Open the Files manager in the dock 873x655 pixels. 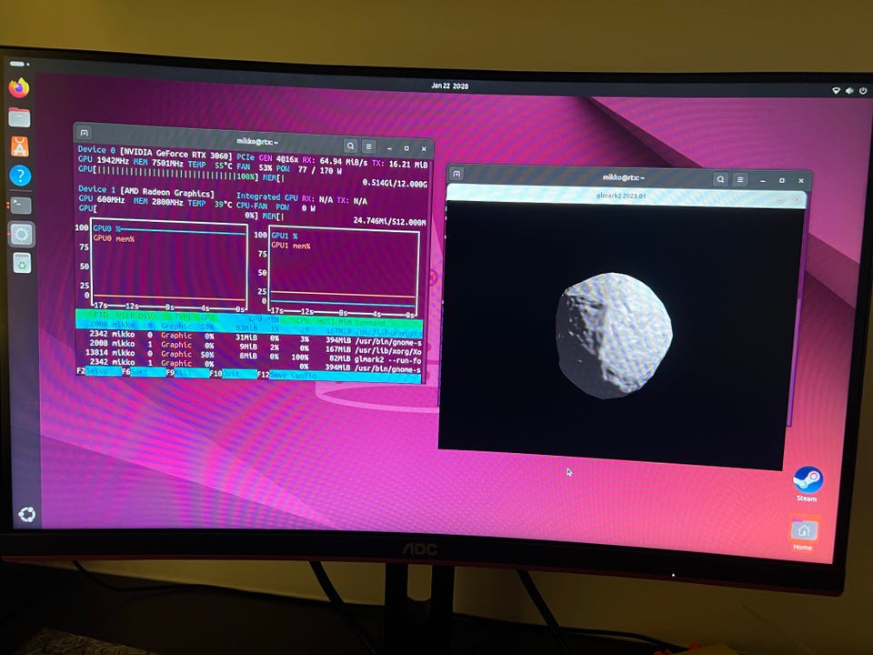point(19,117)
